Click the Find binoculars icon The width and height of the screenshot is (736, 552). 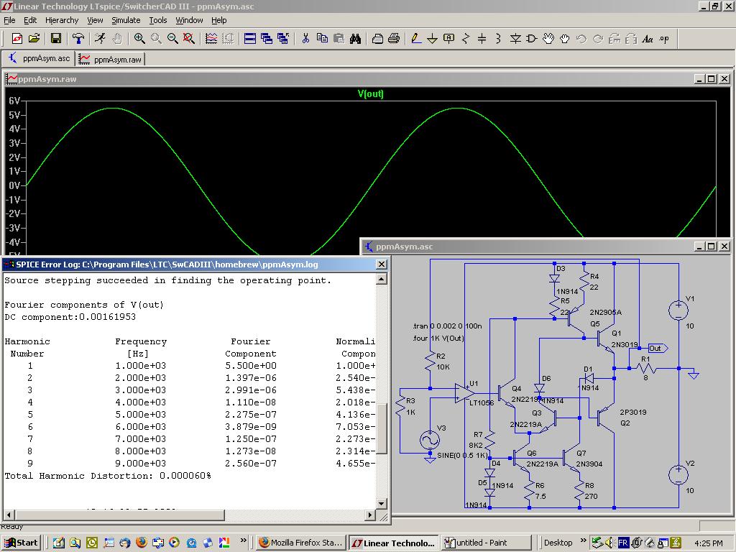pos(355,39)
